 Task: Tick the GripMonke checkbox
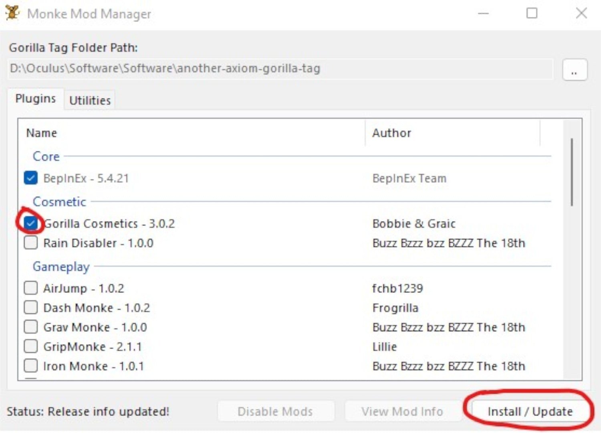click(x=30, y=346)
